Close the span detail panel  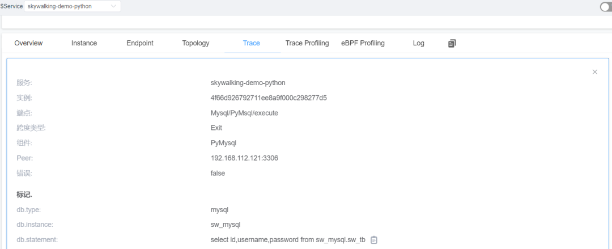click(595, 72)
